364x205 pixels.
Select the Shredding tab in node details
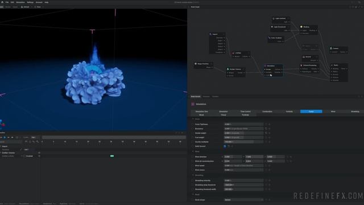pos(355,112)
